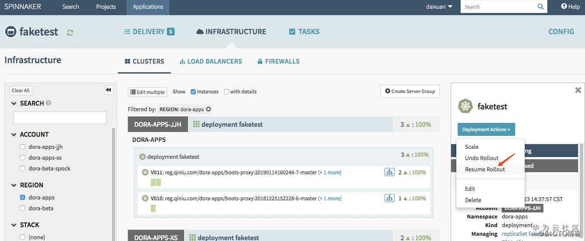Click load balancer icon on V011 row
This screenshot has width=585, height=241.
389,172
